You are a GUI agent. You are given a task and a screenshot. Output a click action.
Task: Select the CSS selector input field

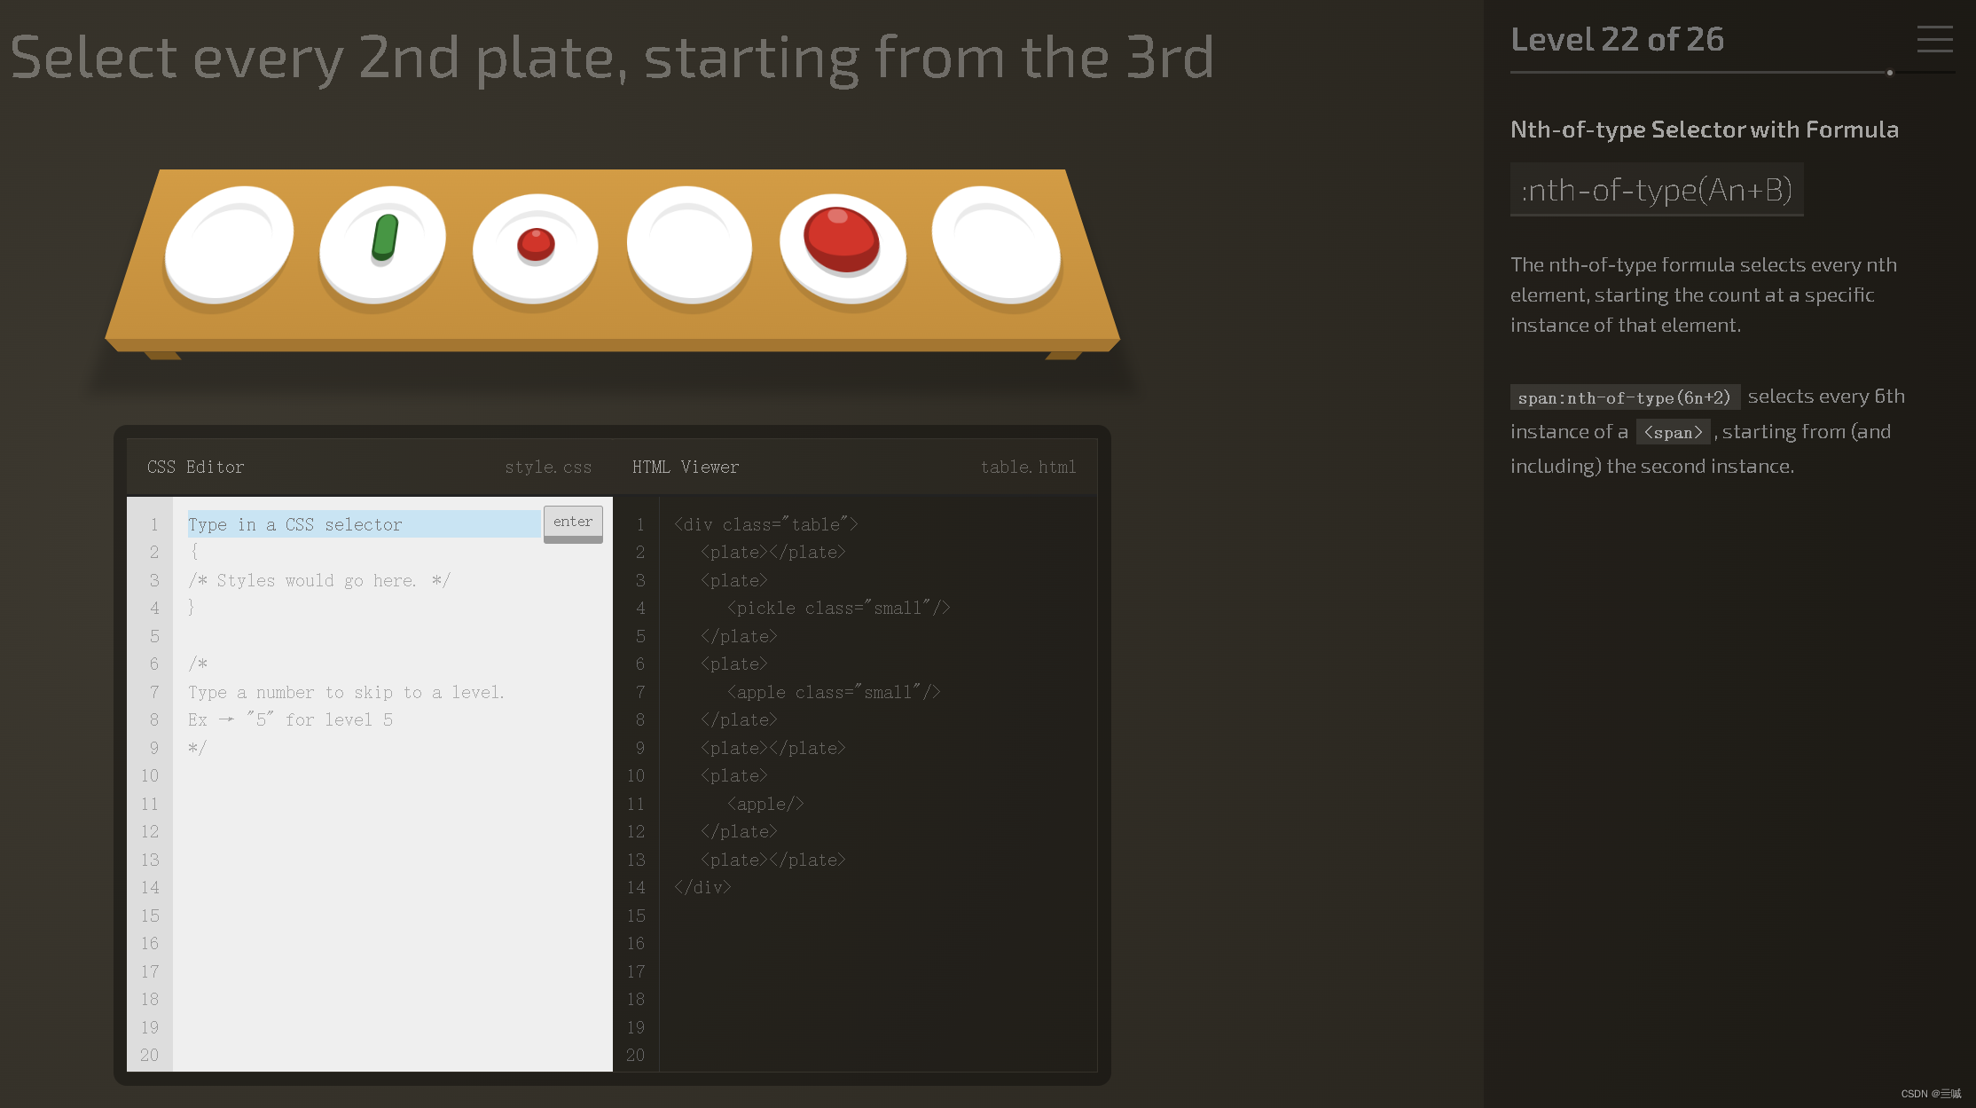360,524
